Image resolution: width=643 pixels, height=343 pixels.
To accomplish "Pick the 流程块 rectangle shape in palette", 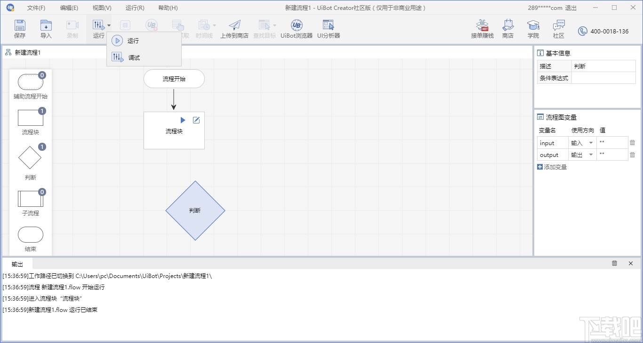I will 31,118.
